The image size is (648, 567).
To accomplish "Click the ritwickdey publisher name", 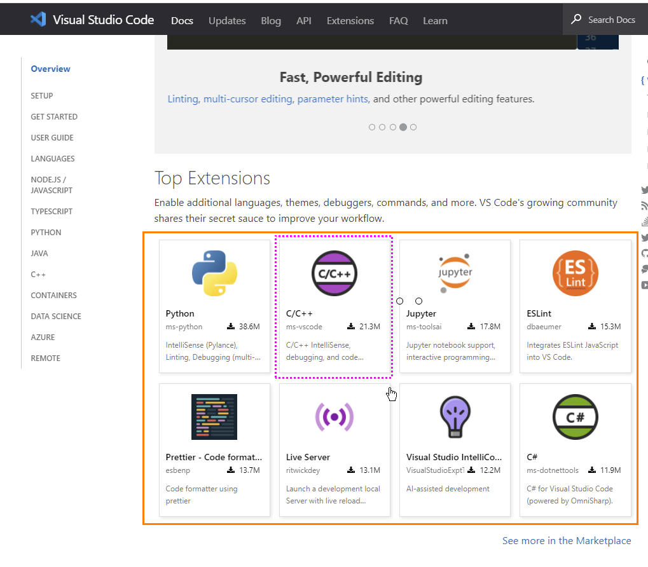I will (x=303, y=470).
